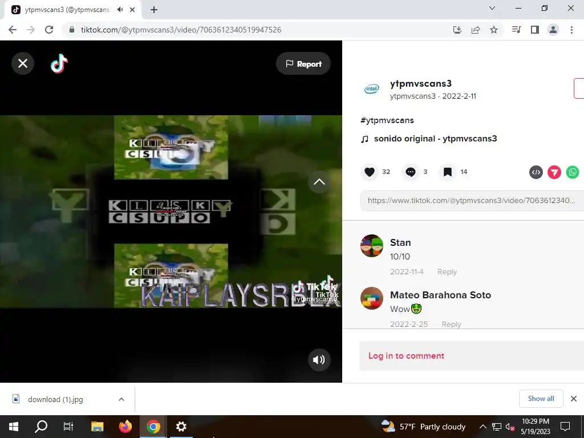Open the ytpmvscans3 username link

420,84
